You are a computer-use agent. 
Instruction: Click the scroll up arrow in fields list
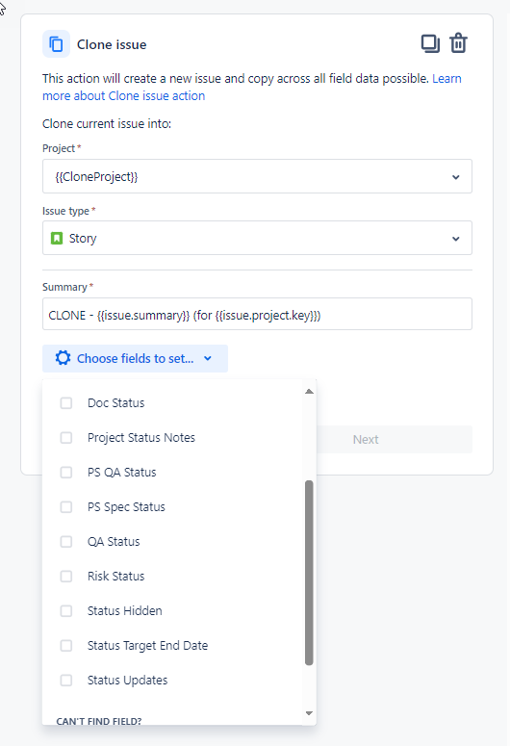pyautogui.click(x=309, y=392)
